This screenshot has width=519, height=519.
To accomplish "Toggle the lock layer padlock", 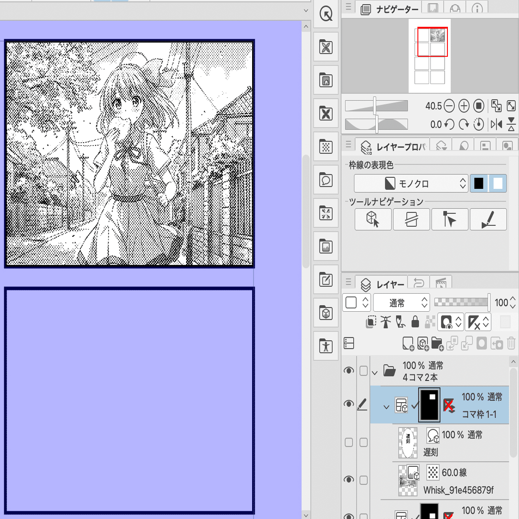I will pyautogui.click(x=415, y=322).
